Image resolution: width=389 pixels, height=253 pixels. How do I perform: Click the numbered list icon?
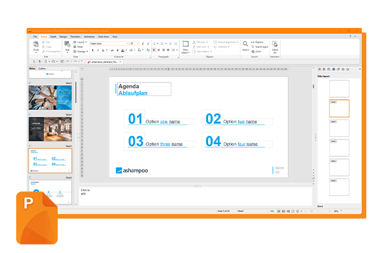click(162, 43)
